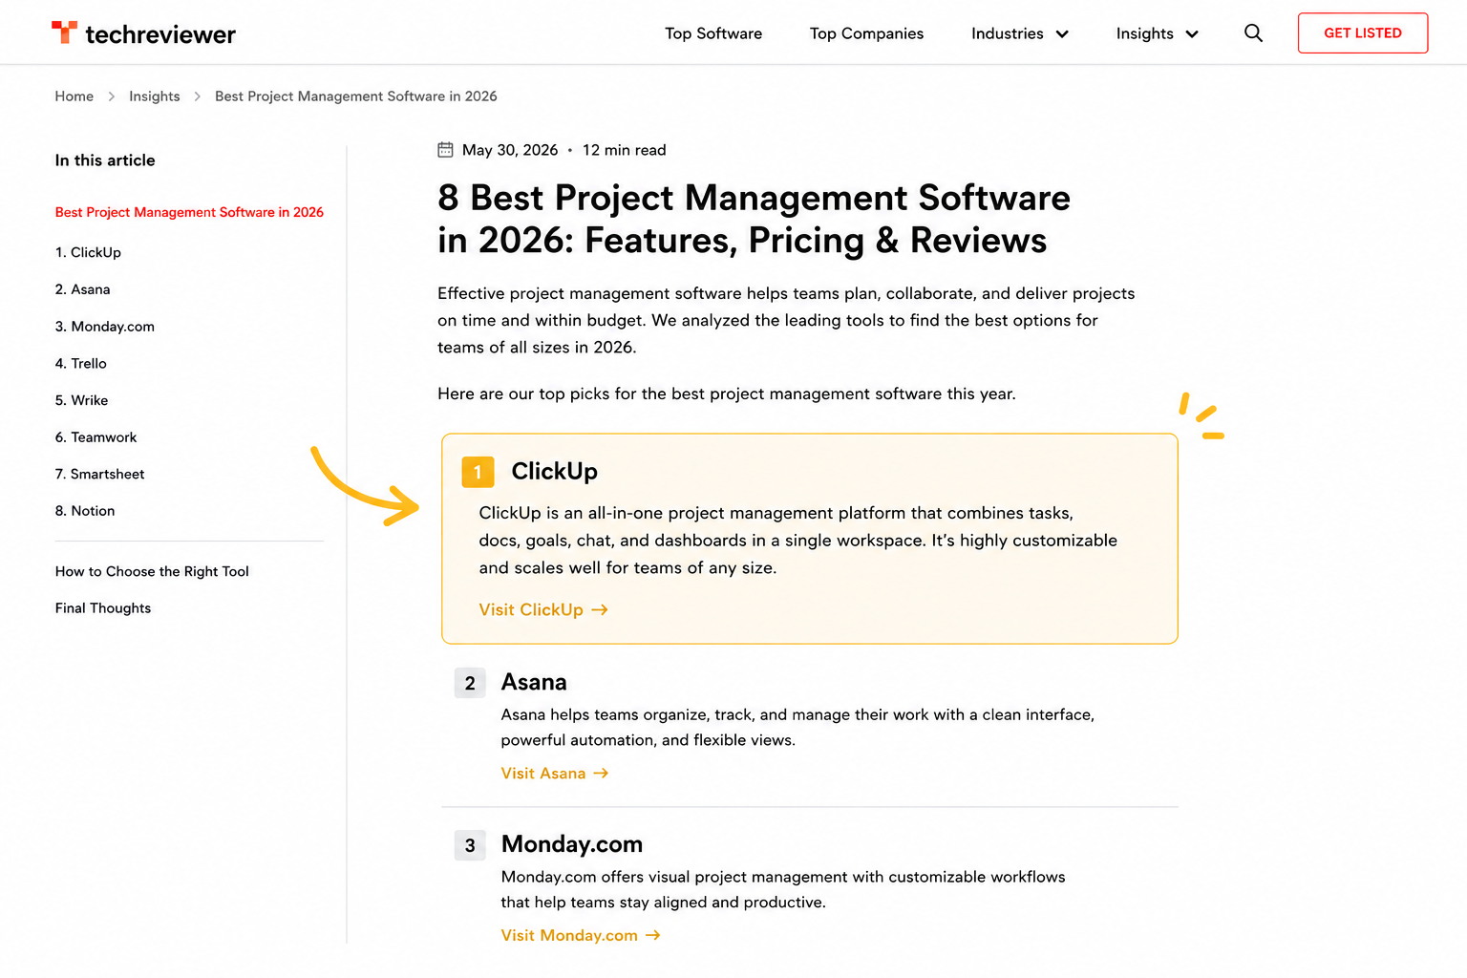Expand the Insights dropdown in header
The image size is (1467, 978).
coord(1158,33)
